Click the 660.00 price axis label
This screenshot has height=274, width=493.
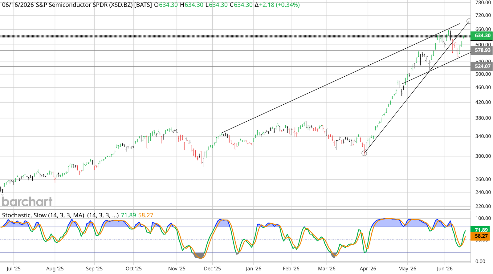pyautogui.click(x=483, y=30)
